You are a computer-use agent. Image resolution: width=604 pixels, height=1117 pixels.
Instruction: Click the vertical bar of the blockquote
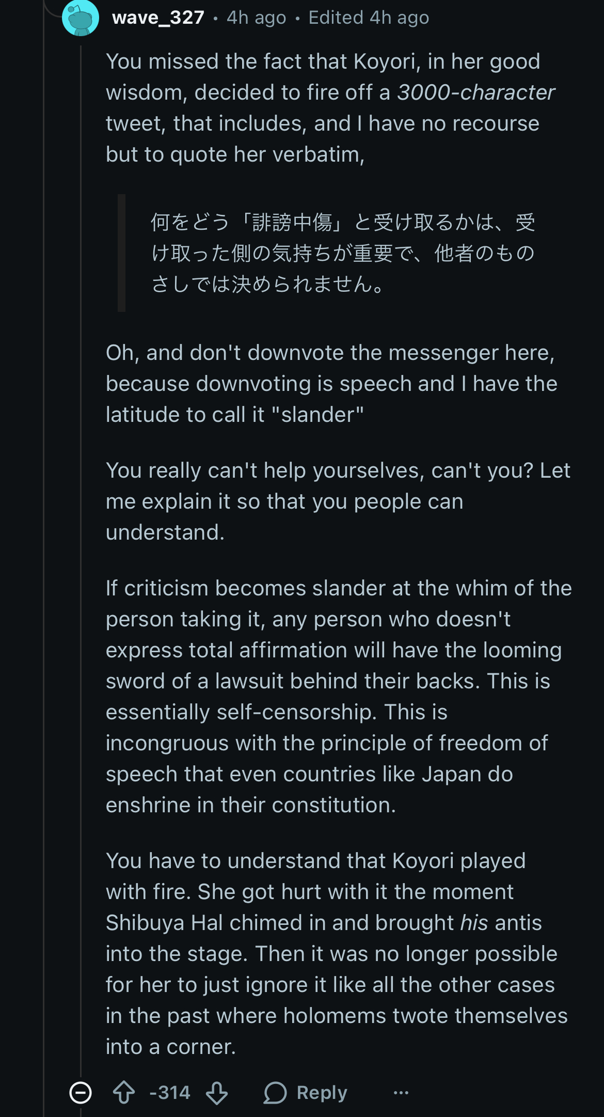click(x=122, y=253)
